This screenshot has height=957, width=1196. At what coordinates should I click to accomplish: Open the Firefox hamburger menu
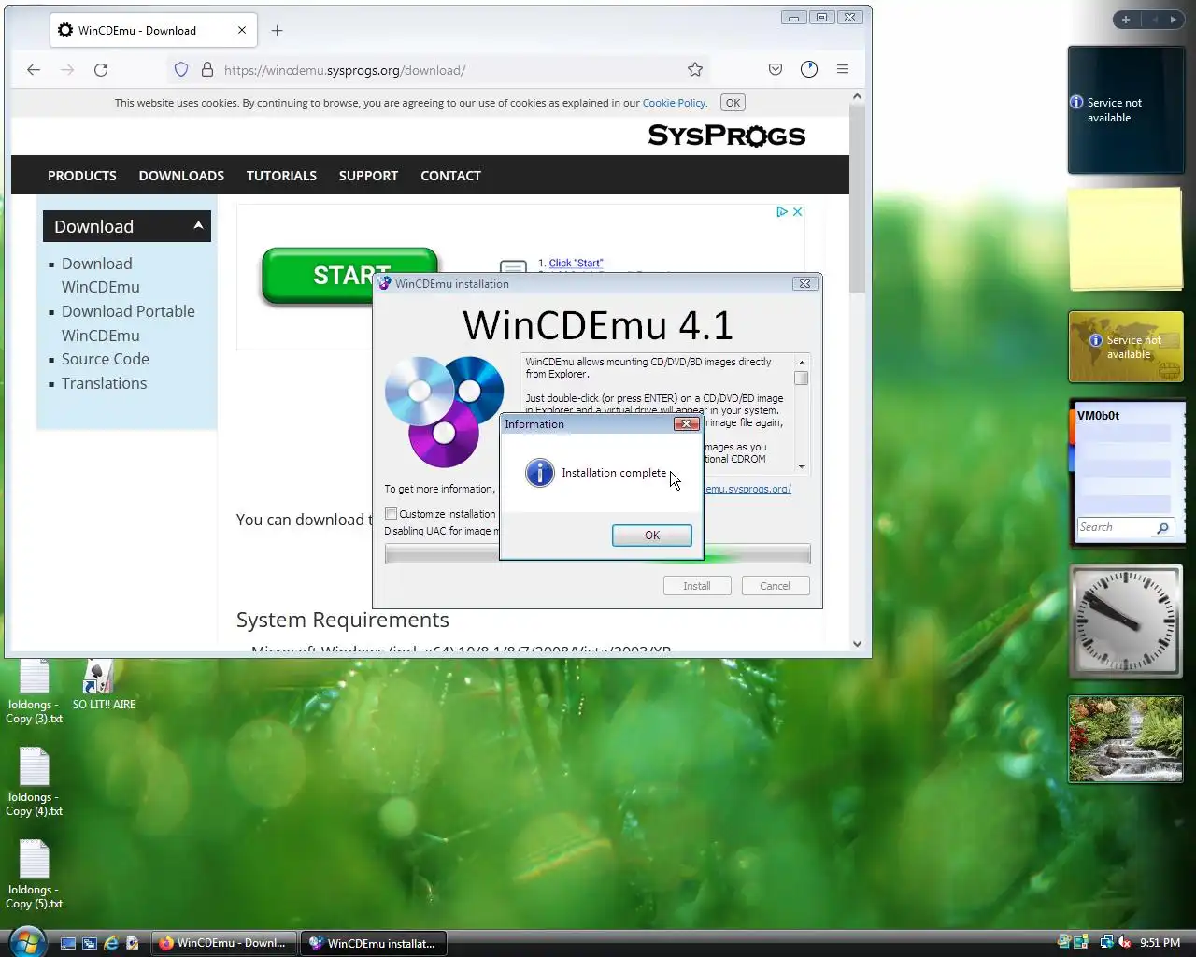pyautogui.click(x=843, y=69)
